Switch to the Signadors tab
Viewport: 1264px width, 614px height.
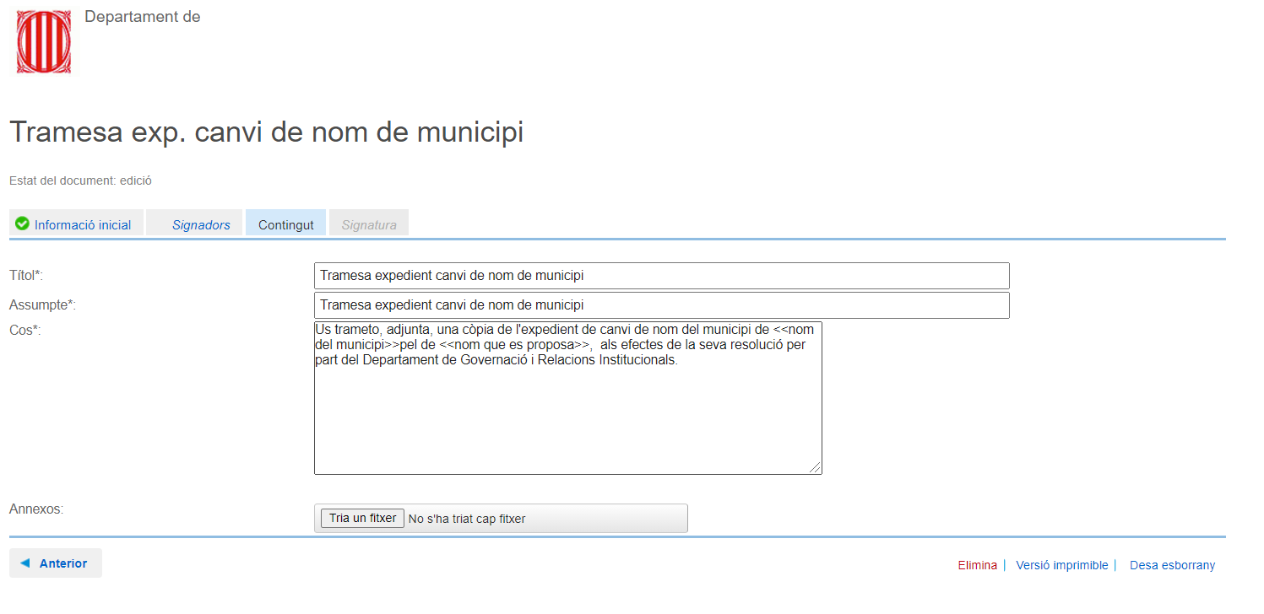[x=201, y=225]
